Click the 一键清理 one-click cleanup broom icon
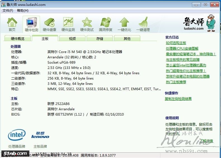Screen dimensions: 221x158 click(143, 22)
